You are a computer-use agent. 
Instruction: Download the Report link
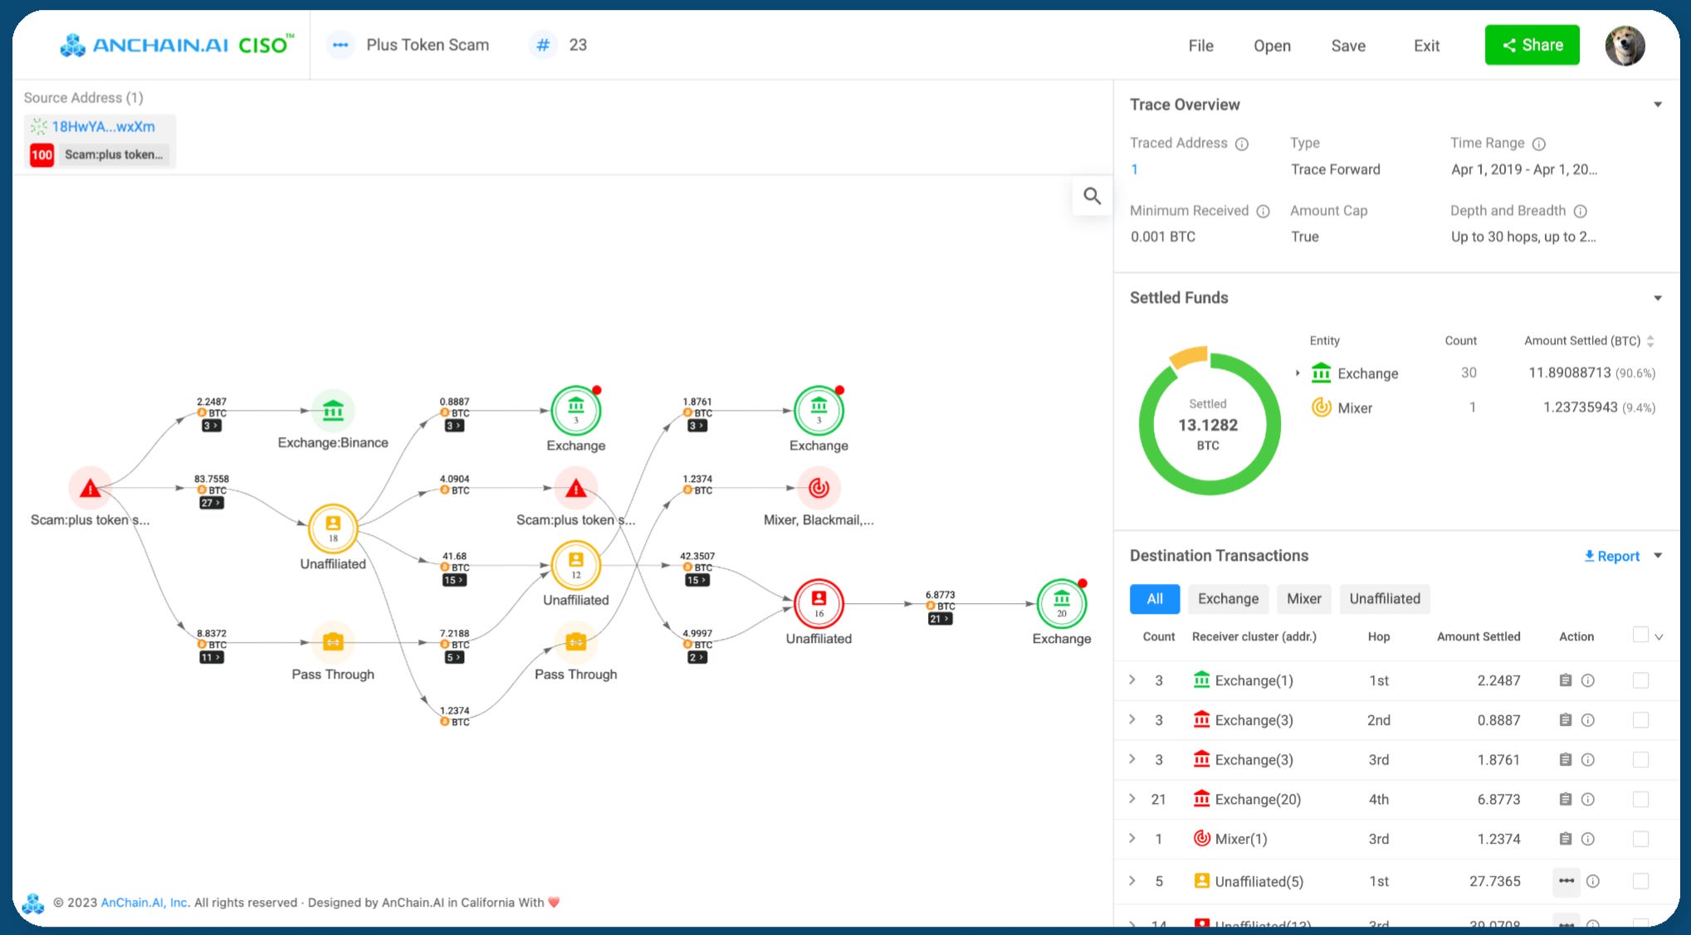point(1611,556)
